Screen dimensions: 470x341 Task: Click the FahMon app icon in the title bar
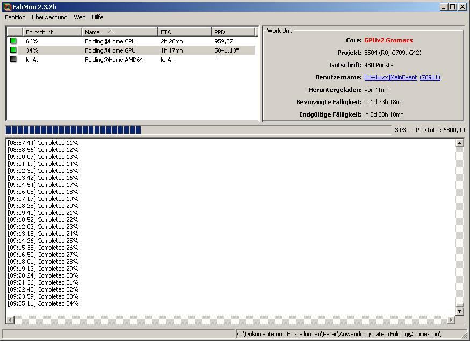pos(7,6)
